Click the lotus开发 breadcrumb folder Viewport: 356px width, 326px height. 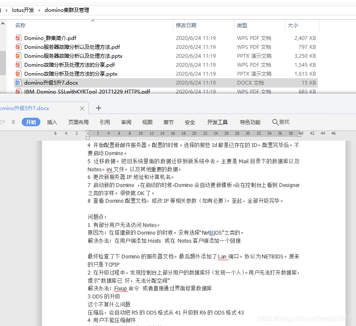pos(23,10)
